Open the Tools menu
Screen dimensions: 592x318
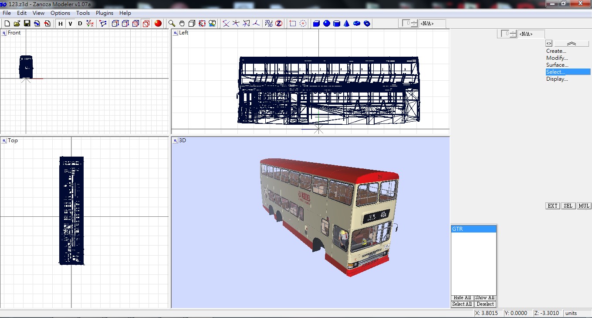coord(83,13)
